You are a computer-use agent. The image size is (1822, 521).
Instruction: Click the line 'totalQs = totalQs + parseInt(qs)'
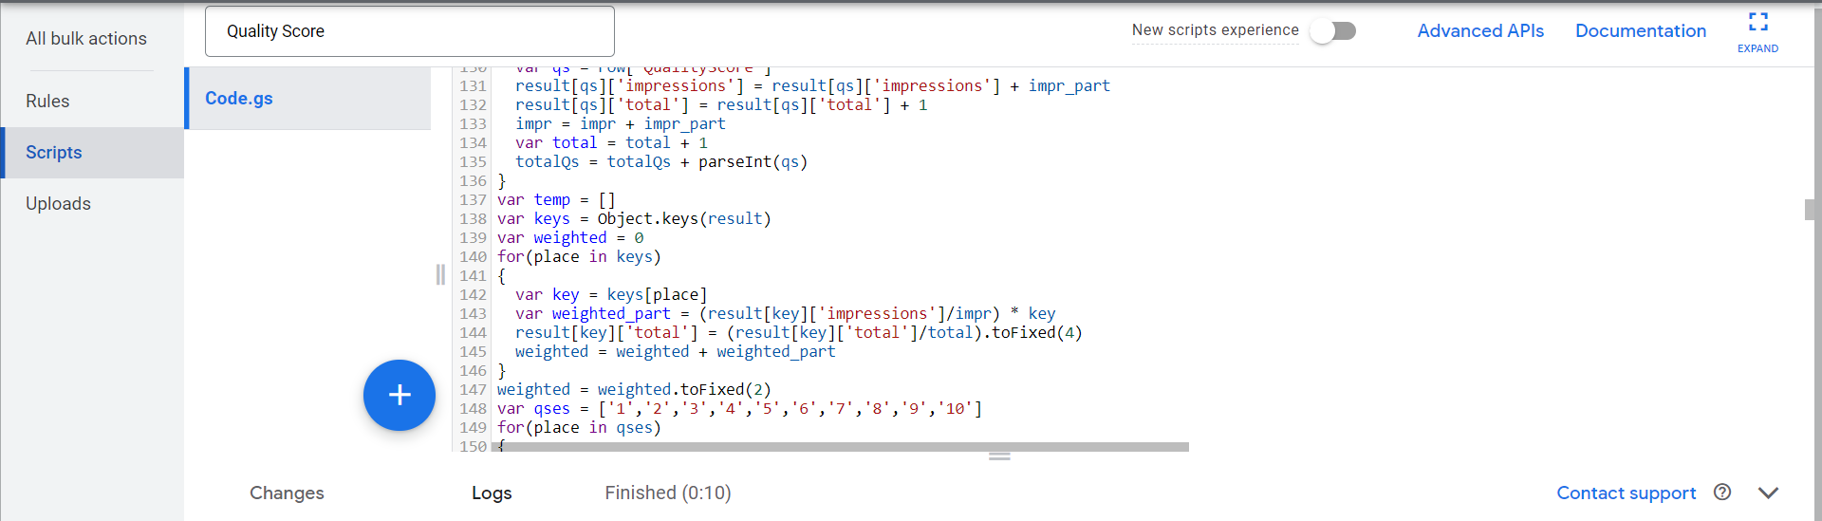[661, 161]
